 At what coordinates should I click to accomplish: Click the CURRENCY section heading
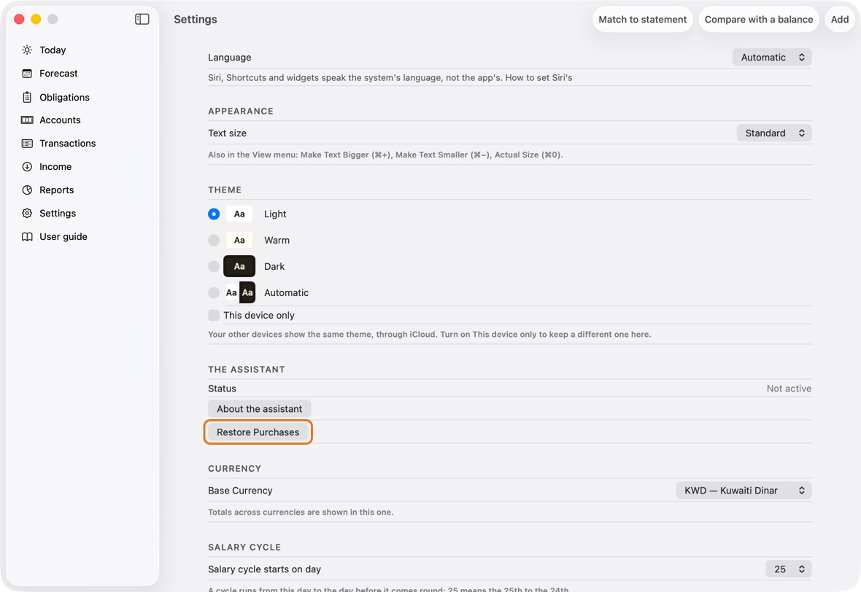pyautogui.click(x=234, y=469)
